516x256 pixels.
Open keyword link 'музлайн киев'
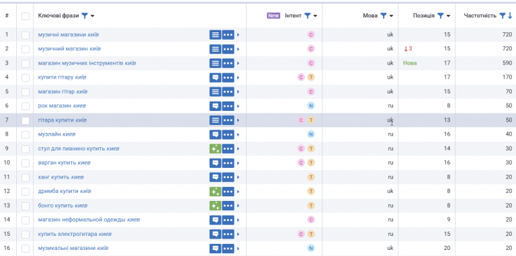pos(56,134)
